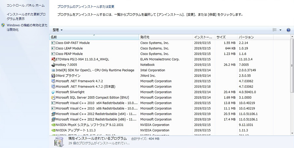The height and width of the screenshot is (148, 294).
Task: Open インストールされた更新プログラムを表示 link
Action: click(26, 17)
